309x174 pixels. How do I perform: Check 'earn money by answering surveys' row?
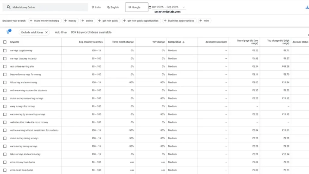point(5,114)
